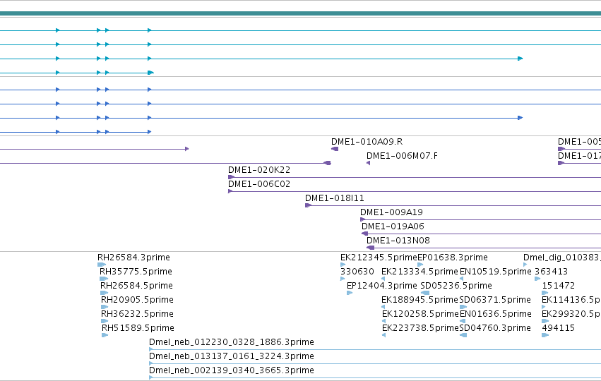This screenshot has width=601, height=381.
Task: Click the EK223738.5prime EST label
Action: point(420,329)
